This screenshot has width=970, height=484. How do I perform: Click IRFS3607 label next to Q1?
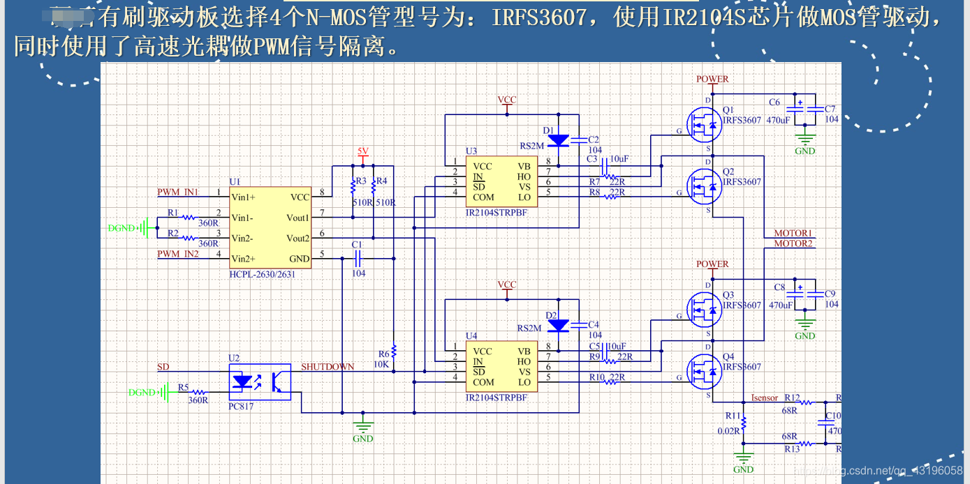click(742, 120)
